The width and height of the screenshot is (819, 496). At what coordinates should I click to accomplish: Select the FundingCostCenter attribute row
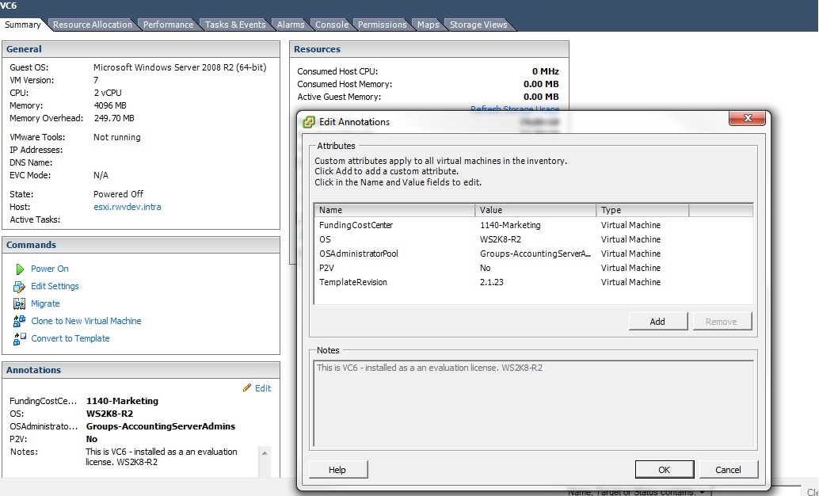coord(533,225)
